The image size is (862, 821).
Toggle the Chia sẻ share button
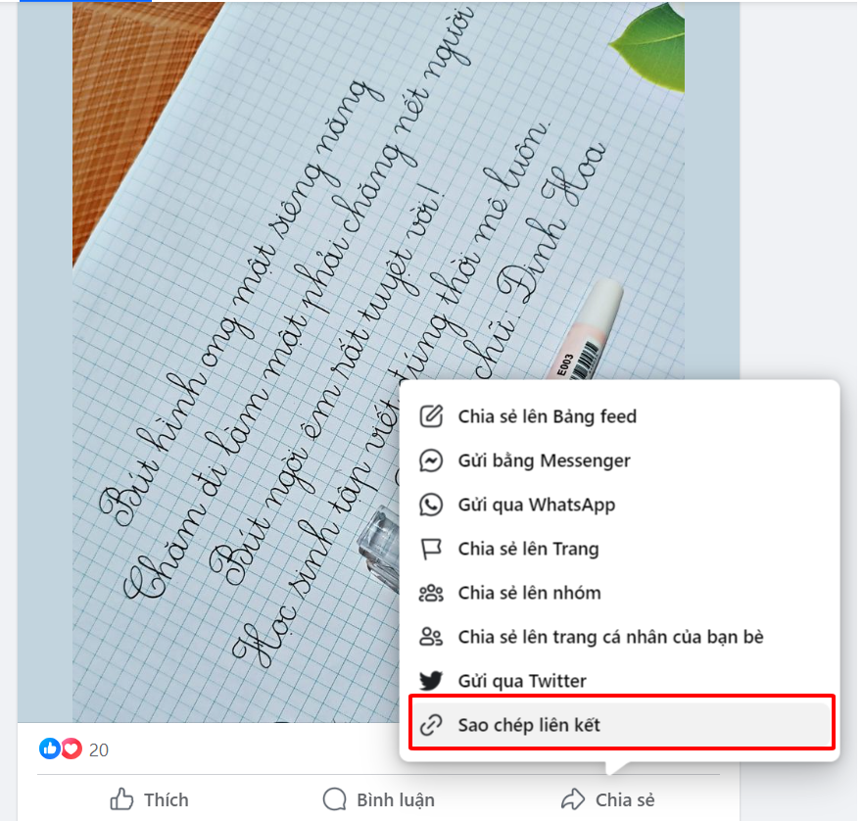pos(608,799)
